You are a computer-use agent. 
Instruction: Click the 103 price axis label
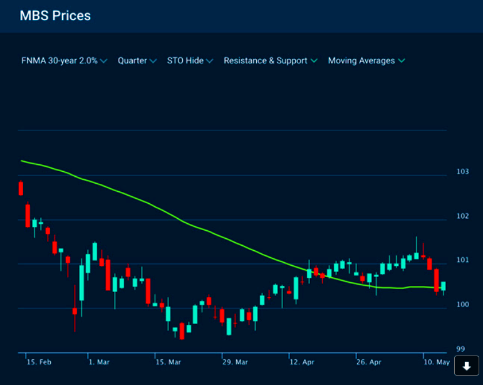point(463,171)
